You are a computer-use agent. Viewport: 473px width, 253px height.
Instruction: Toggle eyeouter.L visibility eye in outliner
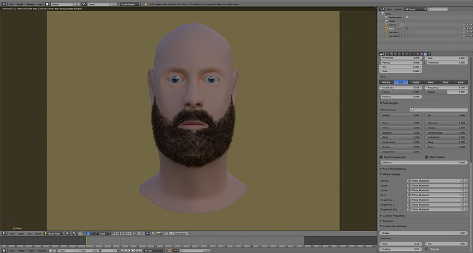pyautogui.click(x=463, y=36)
